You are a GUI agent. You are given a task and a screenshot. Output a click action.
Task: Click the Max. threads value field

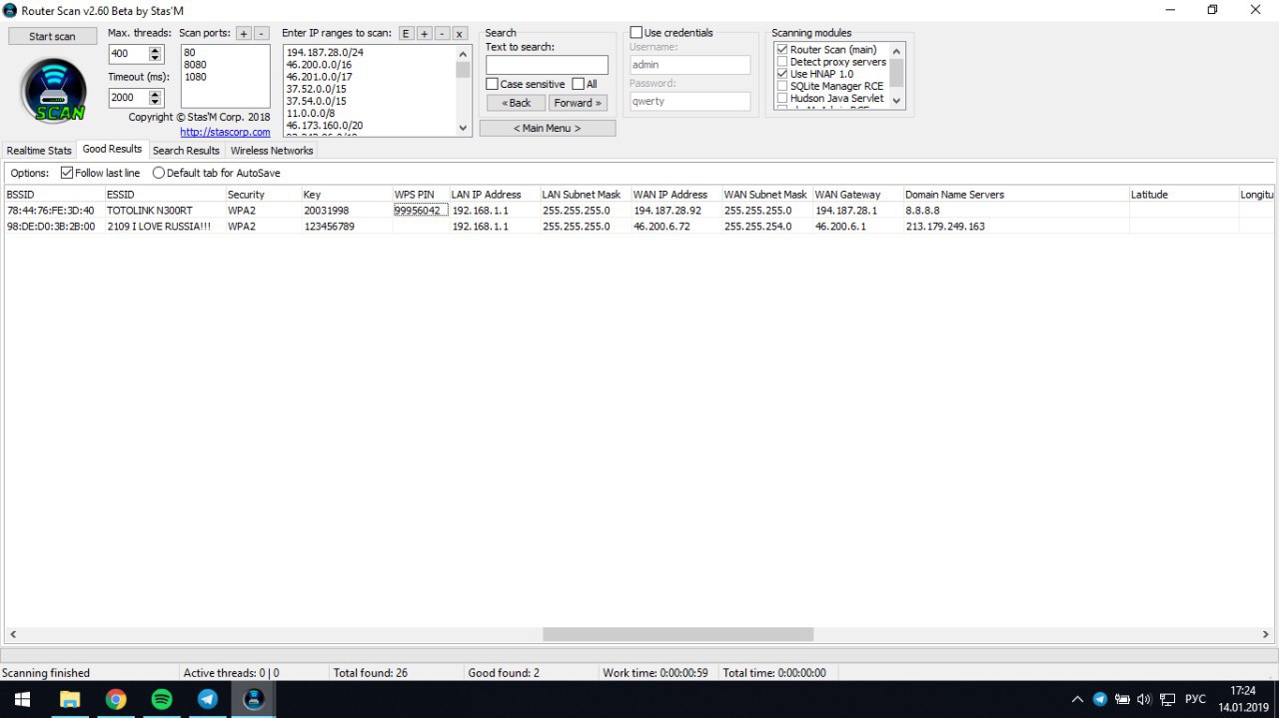[128, 54]
